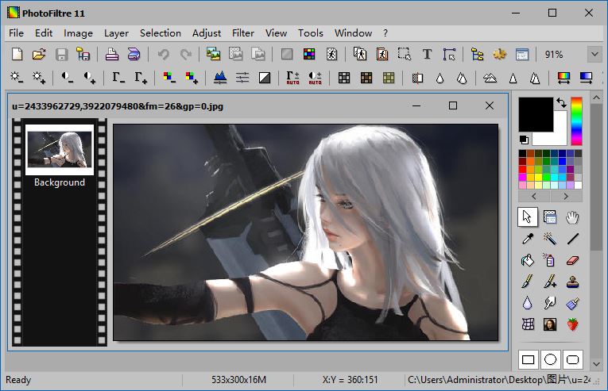Open the Layer menu
608x391 pixels.
(x=116, y=33)
